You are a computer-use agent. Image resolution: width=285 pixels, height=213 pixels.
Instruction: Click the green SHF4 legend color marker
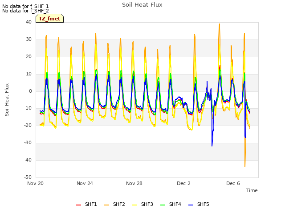pyautogui.click(x=163, y=205)
